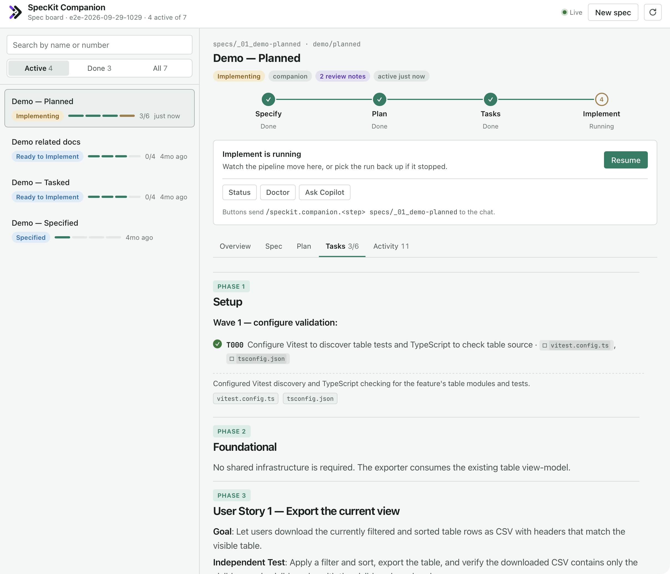Open the Spec tab
The height and width of the screenshot is (574, 670).
(x=273, y=246)
